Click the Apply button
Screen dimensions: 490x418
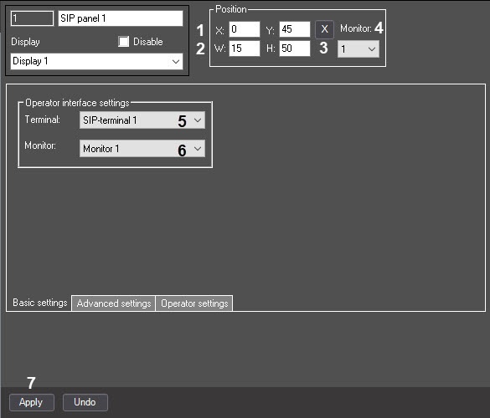pyautogui.click(x=32, y=402)
